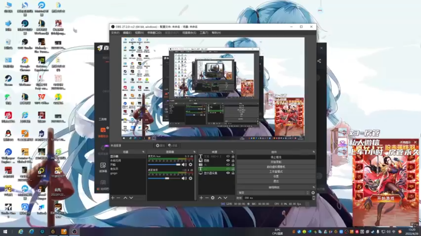Open the 文件(F) menu
This screenshot has width=421, height=236.
pyautogui.click(x=115, y=33)
